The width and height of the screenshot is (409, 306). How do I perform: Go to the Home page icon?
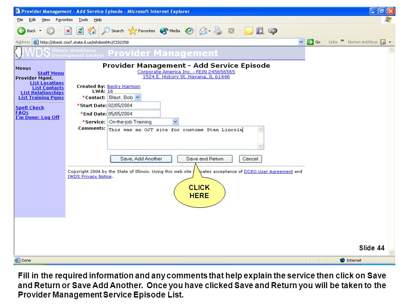[92, 31]
